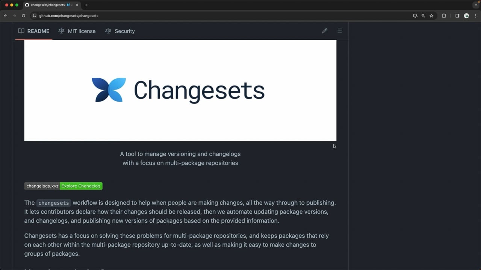The image size is (481, 270).
Task: Go back using the browser back arrow
Action: click(x=6, y=16)
